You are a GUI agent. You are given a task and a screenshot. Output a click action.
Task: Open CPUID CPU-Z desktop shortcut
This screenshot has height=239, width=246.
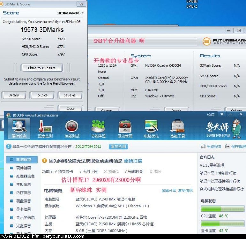coord(192,4)
